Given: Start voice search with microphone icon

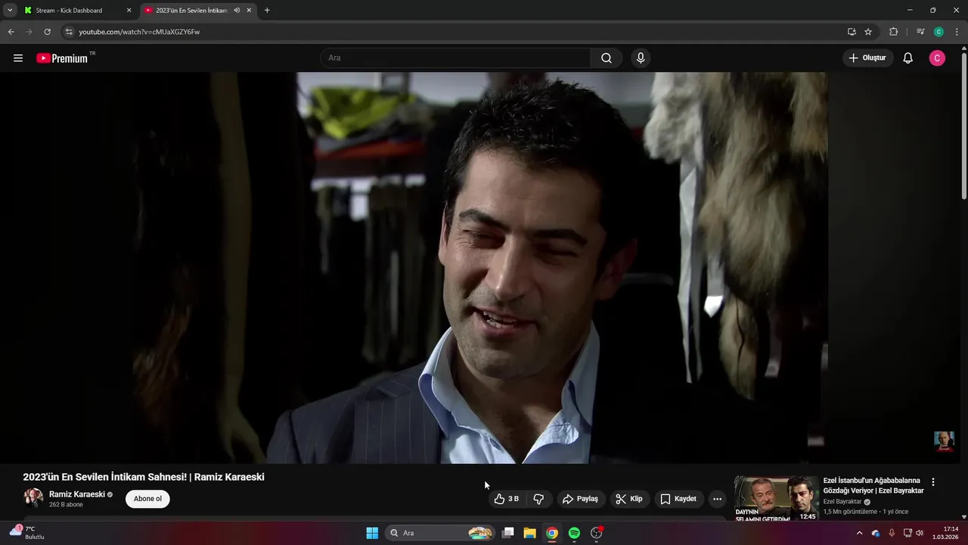Looking at the screenshot, I should [641, 58].
